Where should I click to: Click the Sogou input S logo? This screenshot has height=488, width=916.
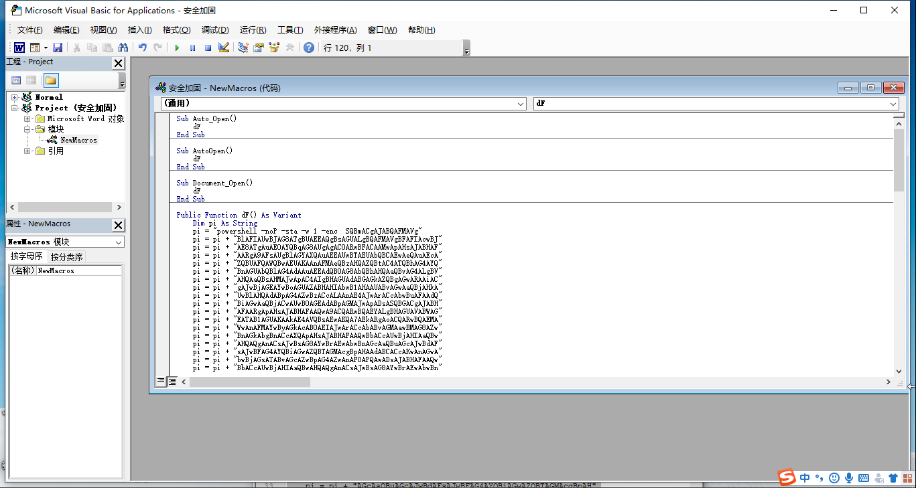click(x=787, y=477)
